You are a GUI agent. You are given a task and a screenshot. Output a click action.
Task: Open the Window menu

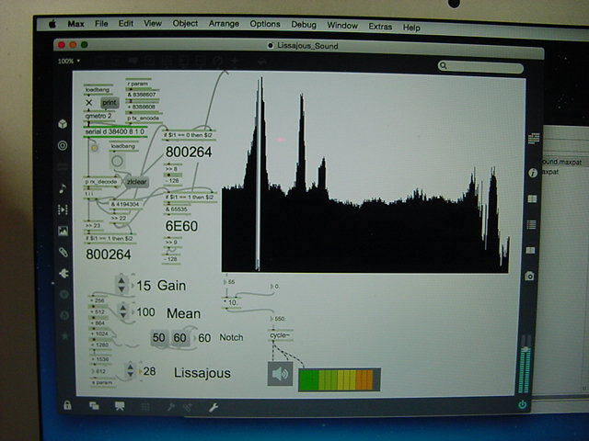342,26
